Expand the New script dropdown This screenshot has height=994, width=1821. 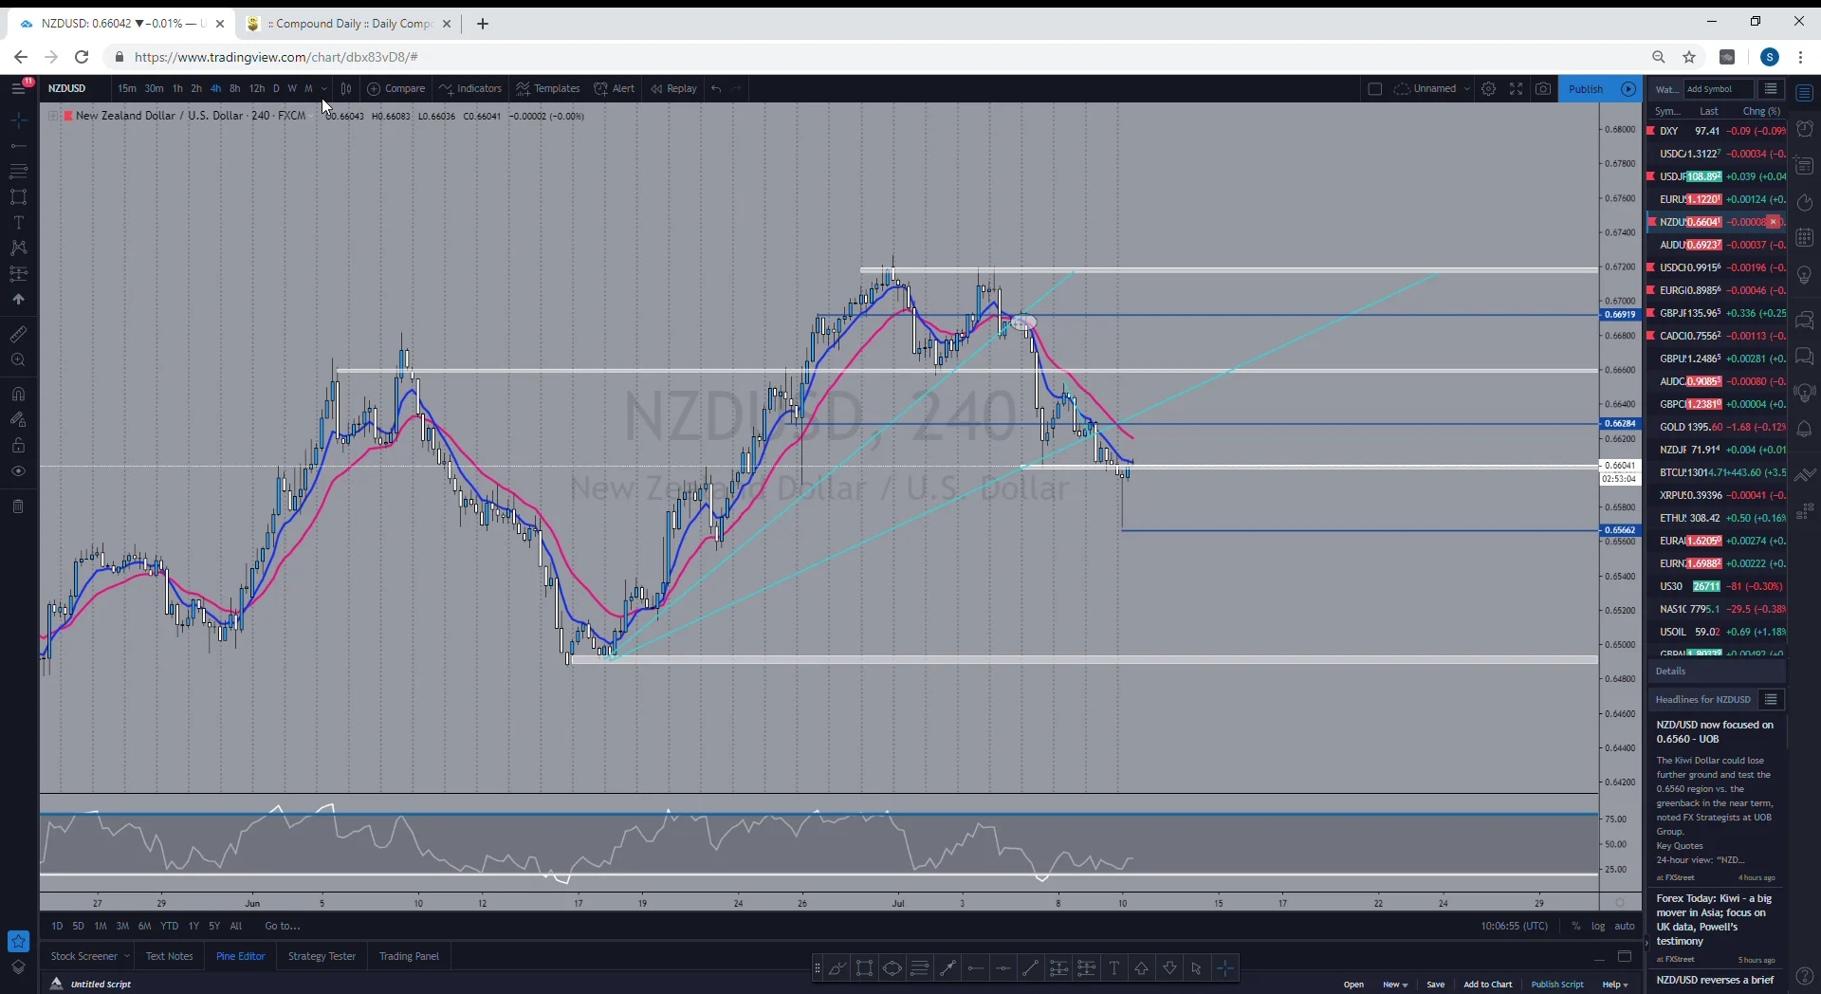point(1394,985)
